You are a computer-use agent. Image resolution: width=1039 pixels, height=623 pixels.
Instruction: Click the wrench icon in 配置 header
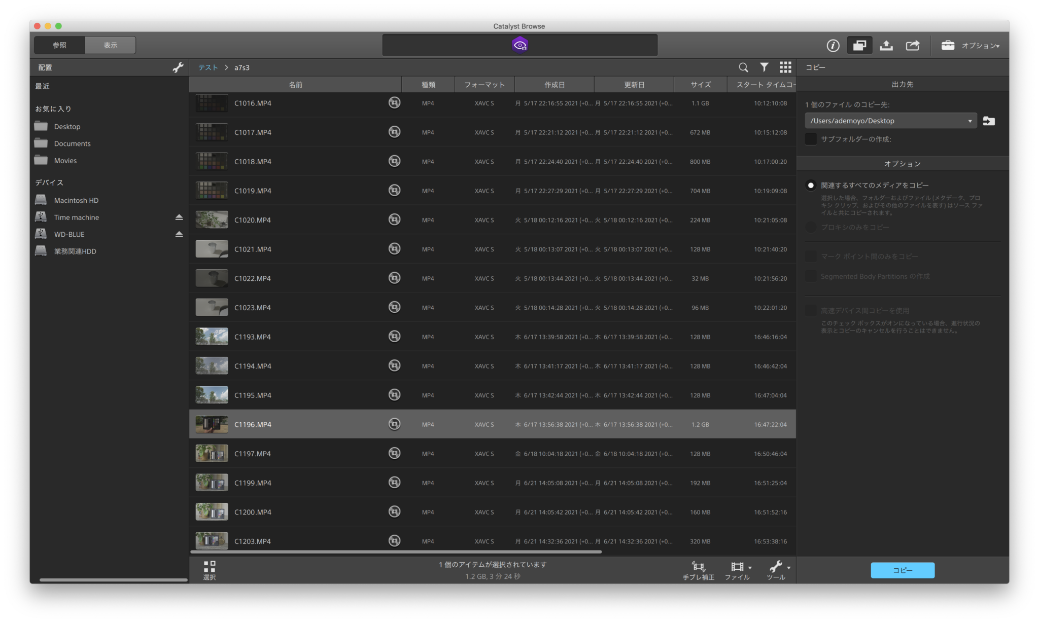(x=178, y=67)
